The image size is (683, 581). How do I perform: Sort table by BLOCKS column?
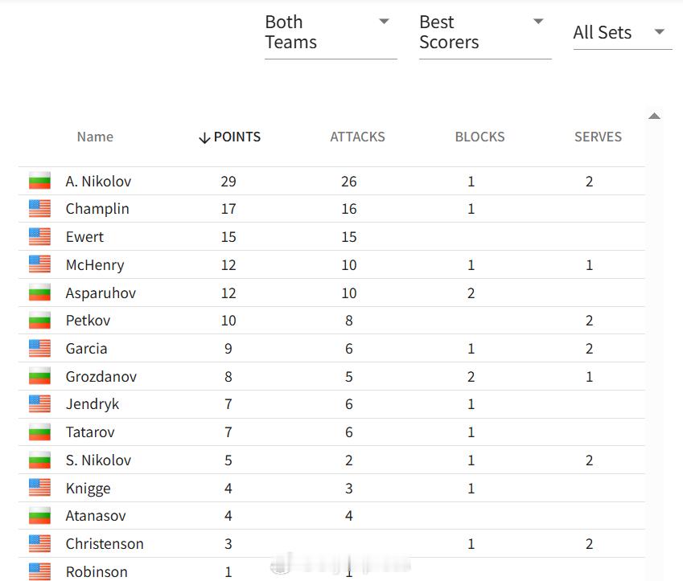[x=479, y=137]
